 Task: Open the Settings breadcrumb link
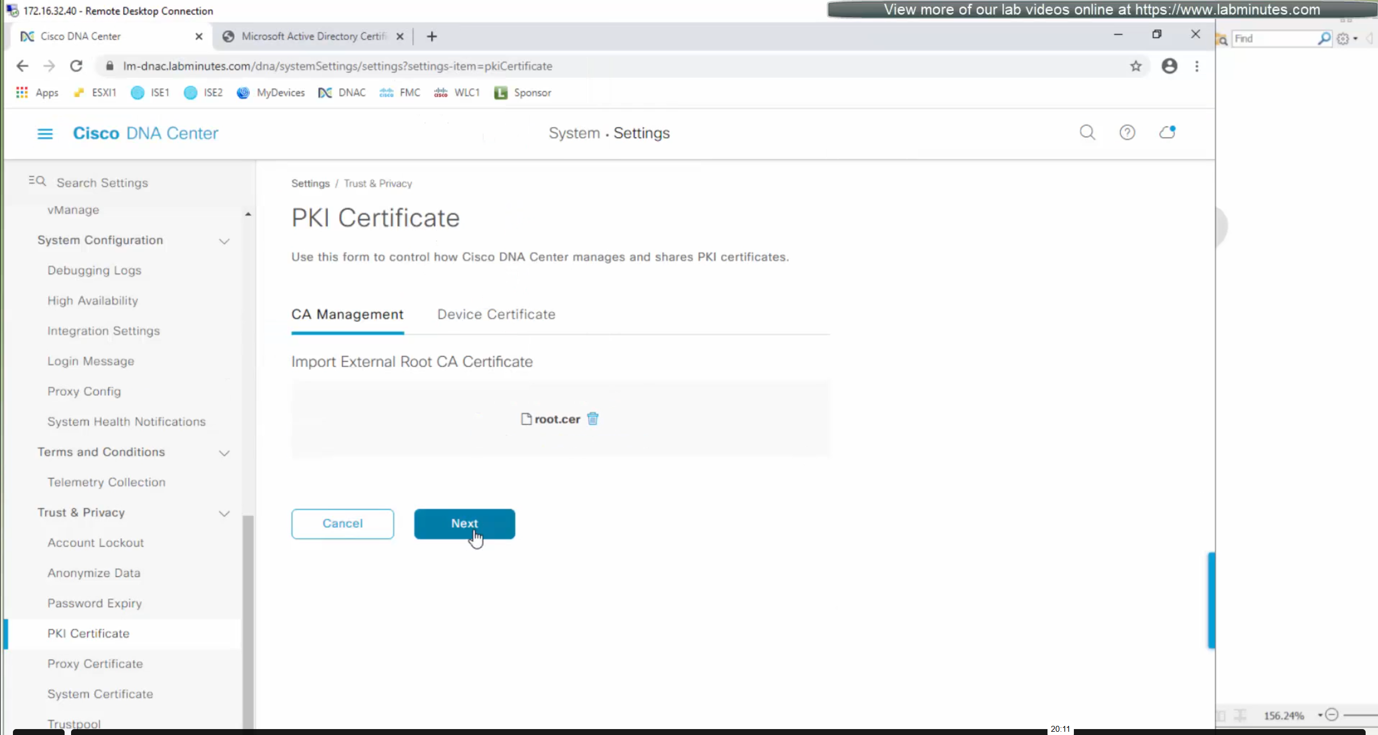tap(310, 183)
